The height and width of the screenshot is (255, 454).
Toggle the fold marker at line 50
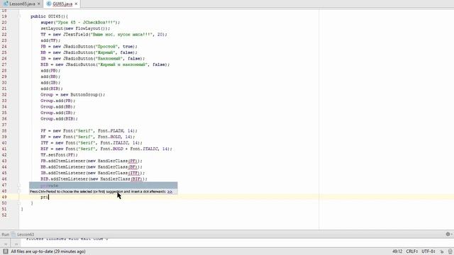(19, 203)
